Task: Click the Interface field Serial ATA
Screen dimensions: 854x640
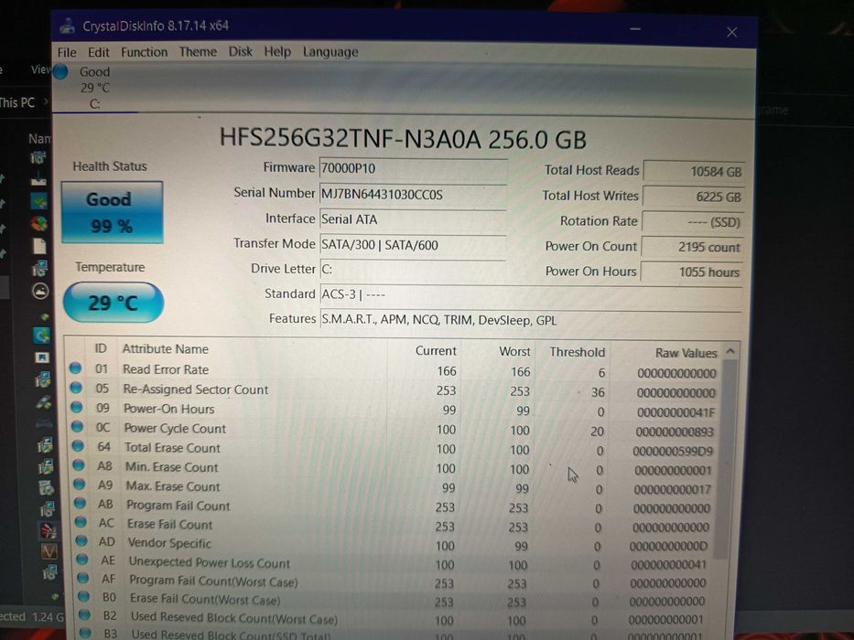Action: [x=413, y=219]
